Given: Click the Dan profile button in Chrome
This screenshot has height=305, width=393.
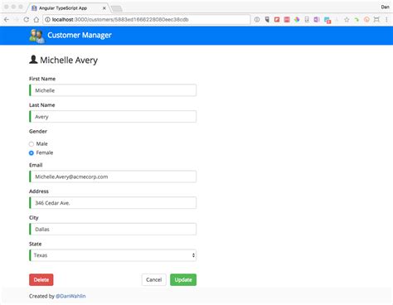Looking at the screenshot, I should point(385,7).
